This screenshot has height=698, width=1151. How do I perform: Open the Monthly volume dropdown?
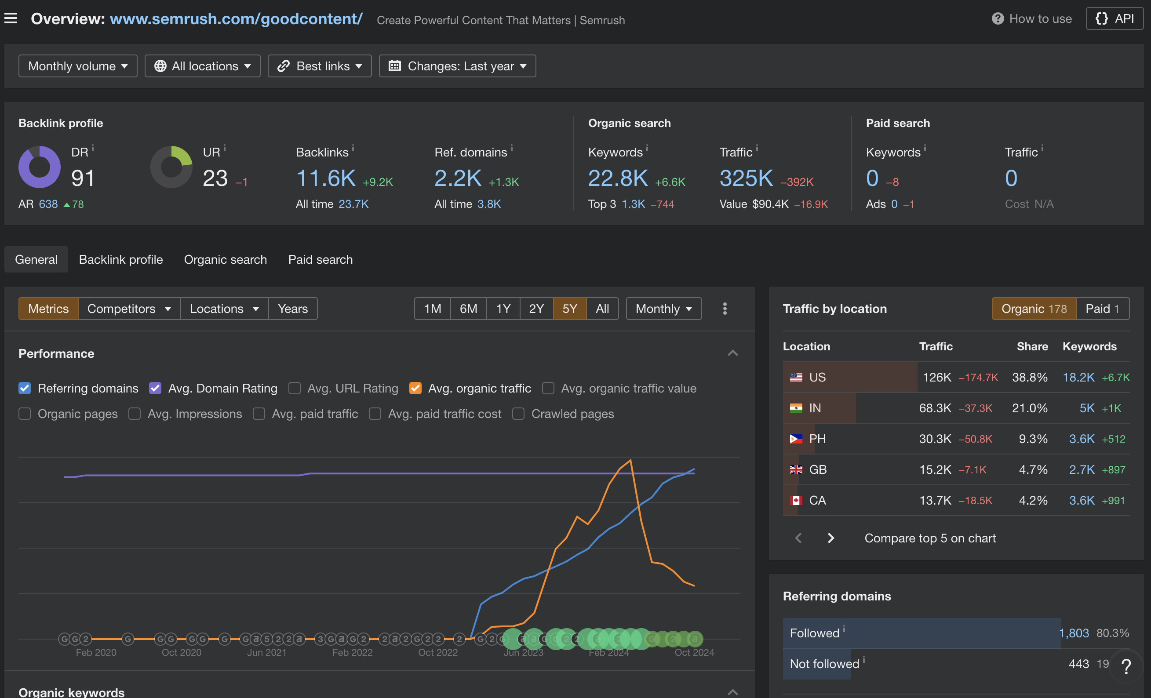[x=78, y=66]
